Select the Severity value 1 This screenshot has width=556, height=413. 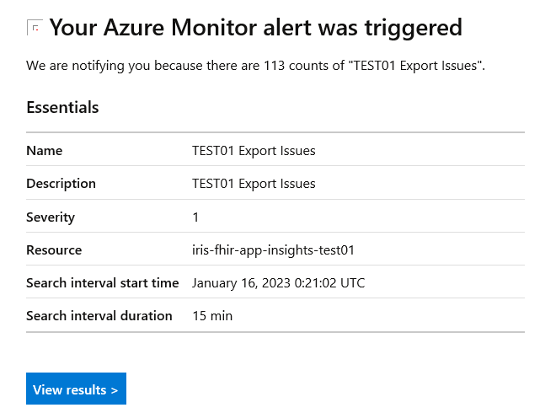pos(195,217)
